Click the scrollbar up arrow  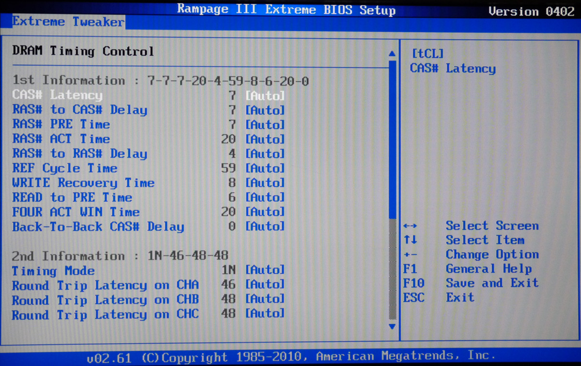coord(392,53)
